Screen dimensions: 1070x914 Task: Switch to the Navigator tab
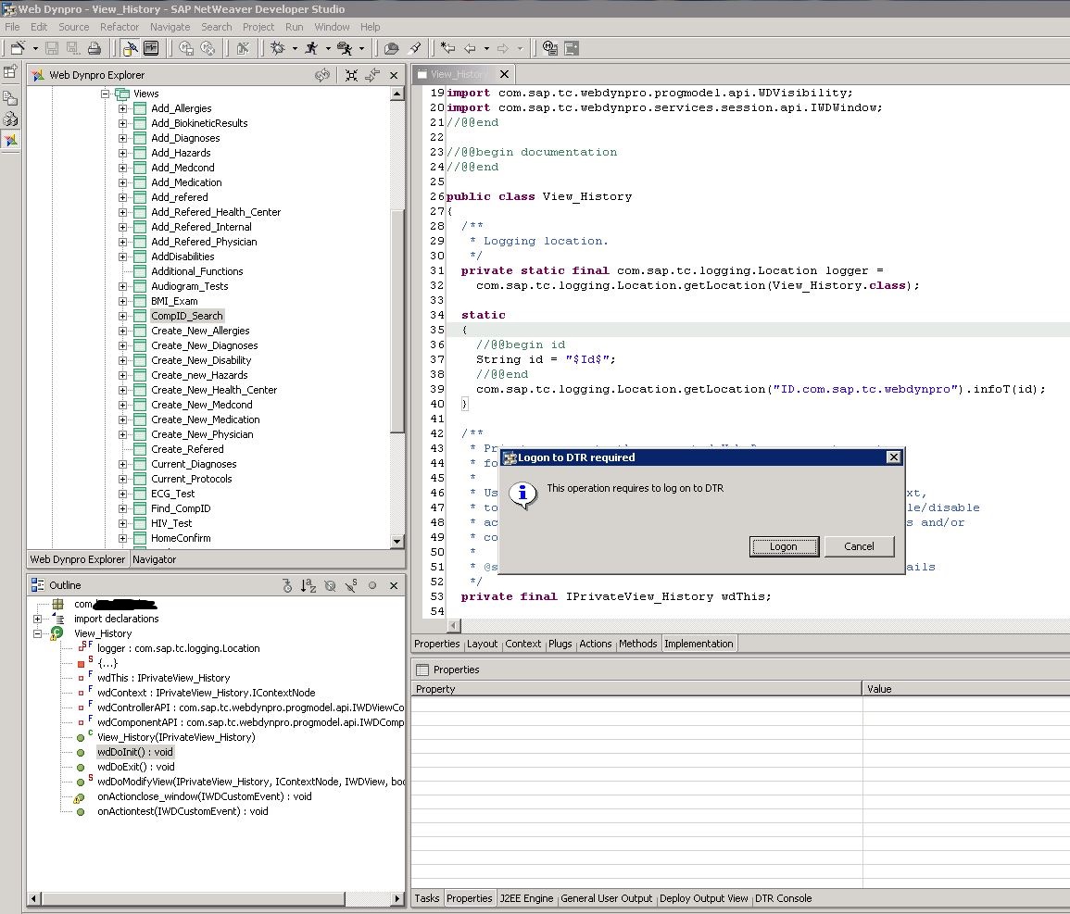coord(154,559)
